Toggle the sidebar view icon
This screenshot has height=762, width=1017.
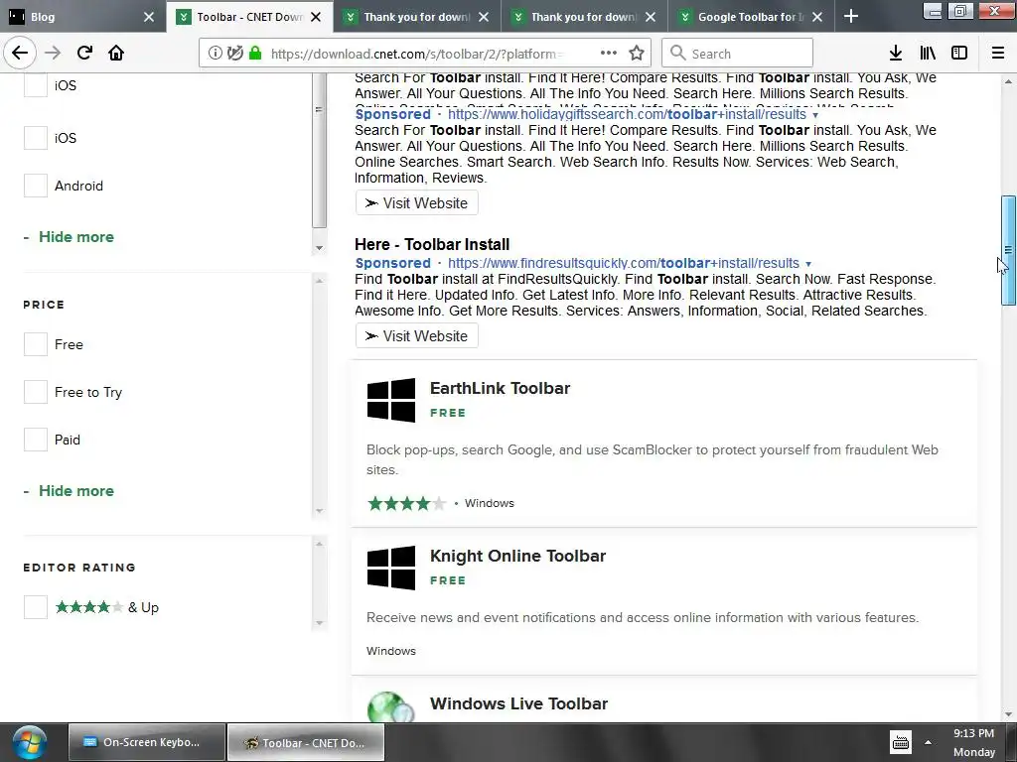[x=959, y=54]
